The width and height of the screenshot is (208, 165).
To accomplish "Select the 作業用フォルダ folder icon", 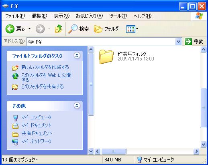I will (106, 57).
